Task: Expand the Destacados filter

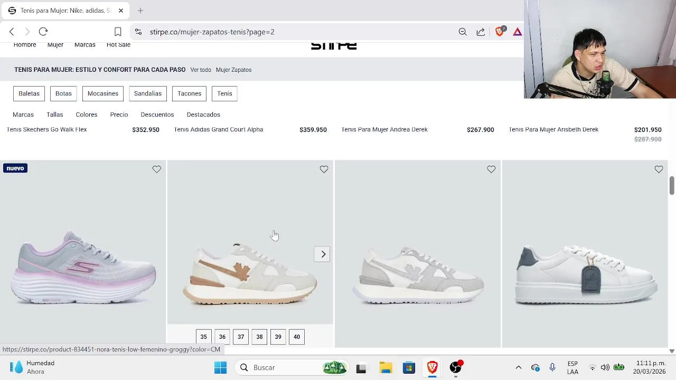Action: tap(203, 115)
